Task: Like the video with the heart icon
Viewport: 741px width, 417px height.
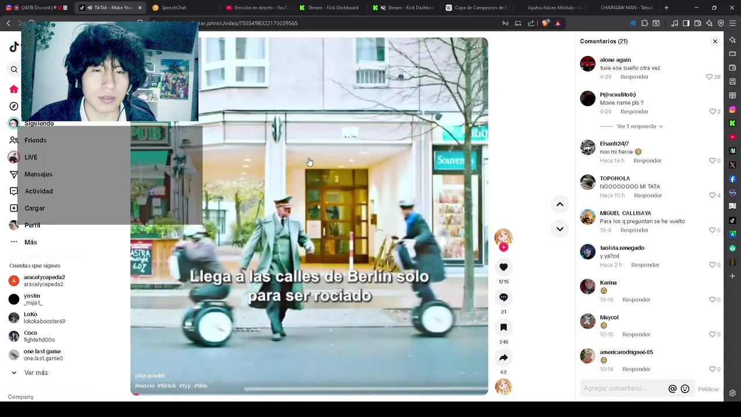Action: (504, 267)
